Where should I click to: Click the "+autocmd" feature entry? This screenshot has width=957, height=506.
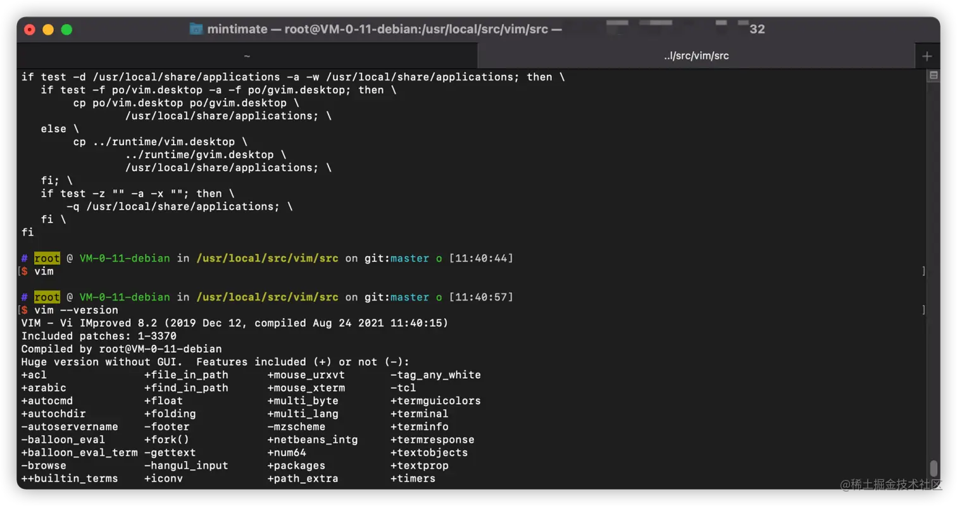[x=47, y=401]
